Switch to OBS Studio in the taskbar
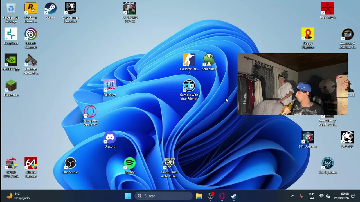This screenshot has height=202, width=360. [x=211, y=196]
